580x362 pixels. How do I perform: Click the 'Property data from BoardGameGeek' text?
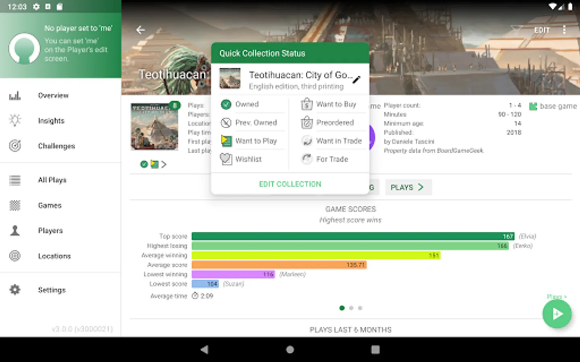click(x=434, y=151)
